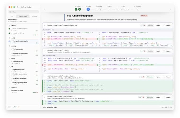This screenshot has width=180, height=118.
Task: Jump to step 4 in top stepper
Action: point(97,9)
